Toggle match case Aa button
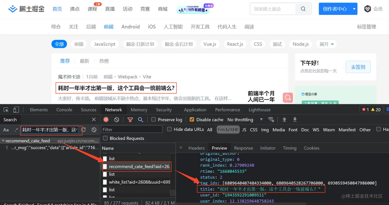 point(6,130)
